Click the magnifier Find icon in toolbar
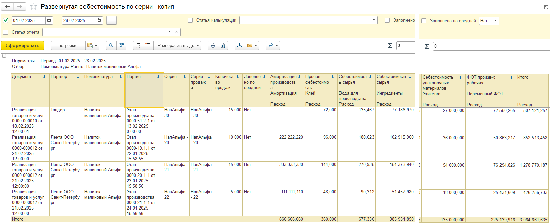The width and height of the screenshot is (550, 223). 111,45
